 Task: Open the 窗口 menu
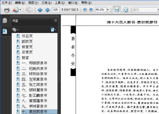pos(73,3)
